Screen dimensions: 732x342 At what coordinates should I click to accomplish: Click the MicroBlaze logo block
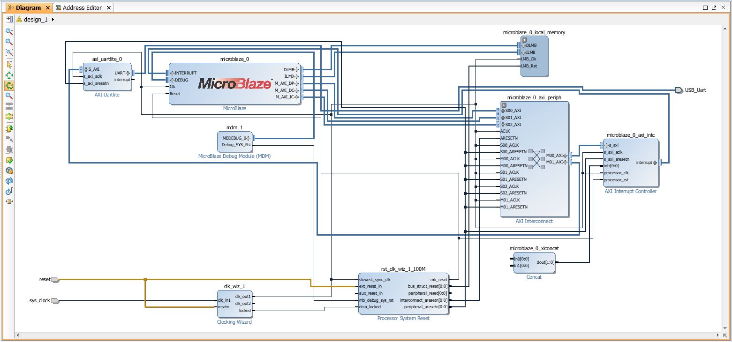click(235, 84)
